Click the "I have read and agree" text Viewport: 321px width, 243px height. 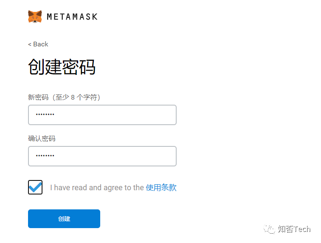[97, 188]
